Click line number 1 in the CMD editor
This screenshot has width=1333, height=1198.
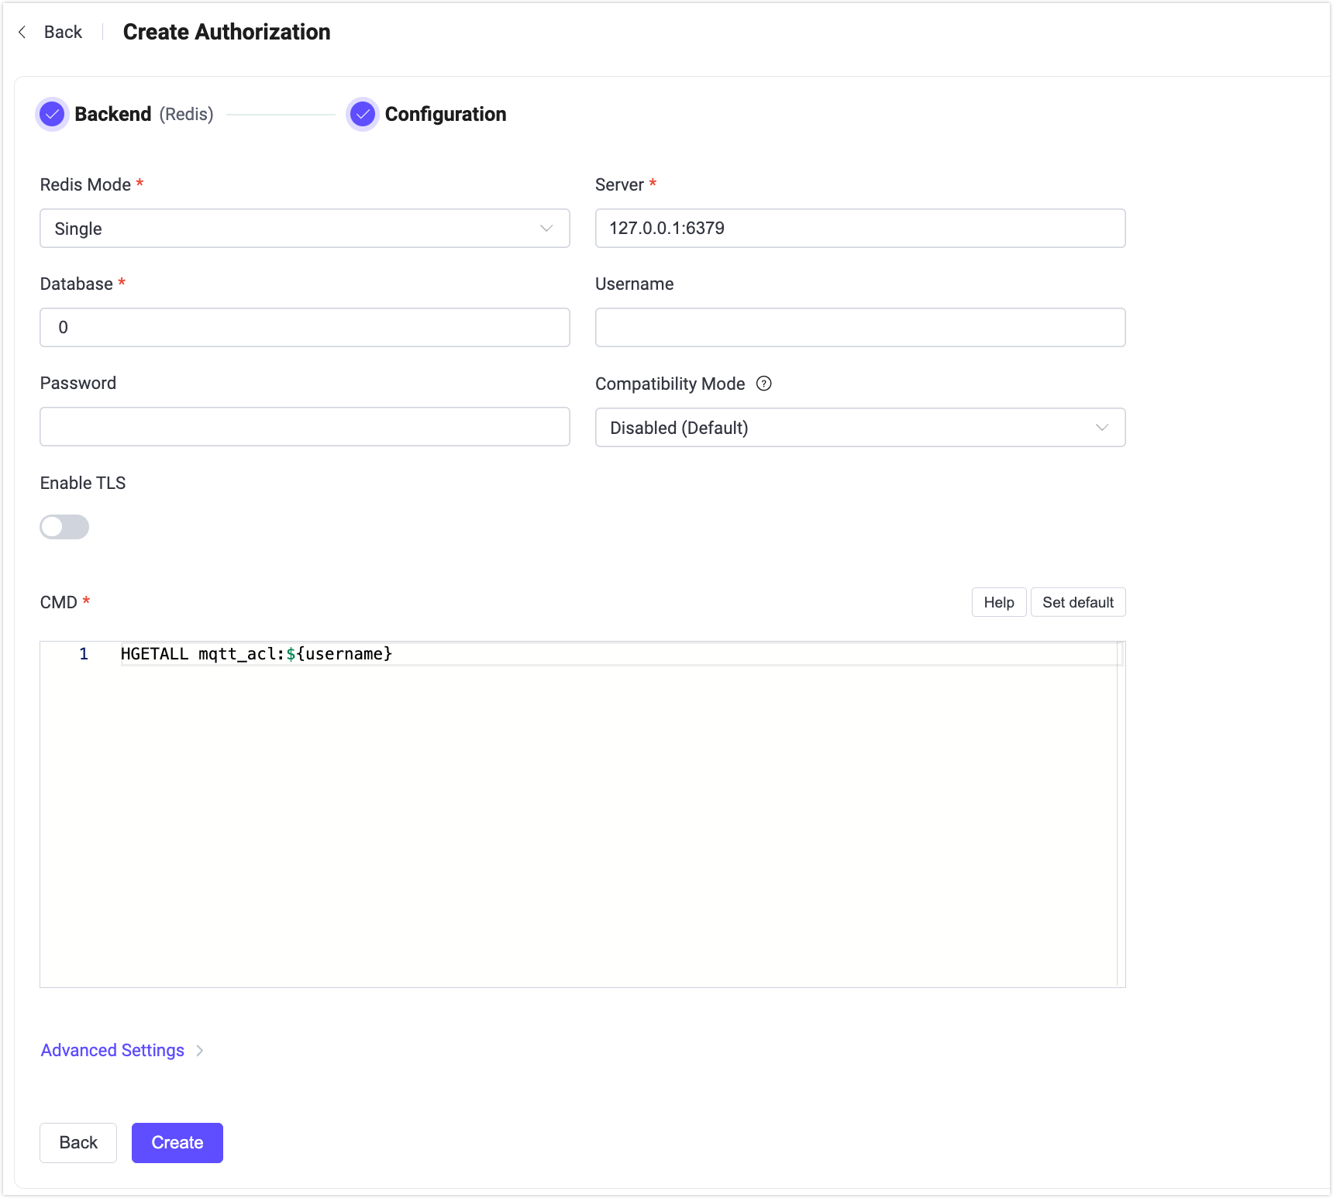point(84,654)
